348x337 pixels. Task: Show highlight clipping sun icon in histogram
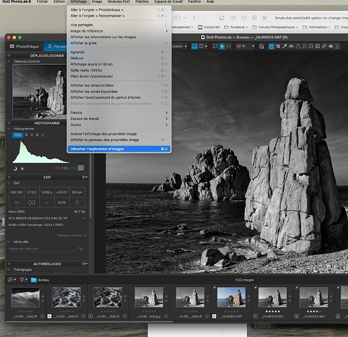pyautogui.click(x=22, y=168)
